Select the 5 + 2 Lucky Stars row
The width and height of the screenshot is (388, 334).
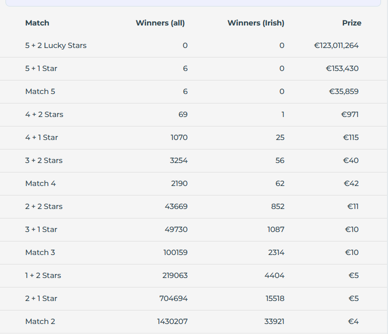[x=194, y=46]
